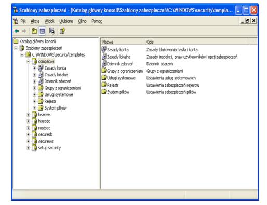
Task: Click the Up one level folder icon
Action: tap(34, 31)
